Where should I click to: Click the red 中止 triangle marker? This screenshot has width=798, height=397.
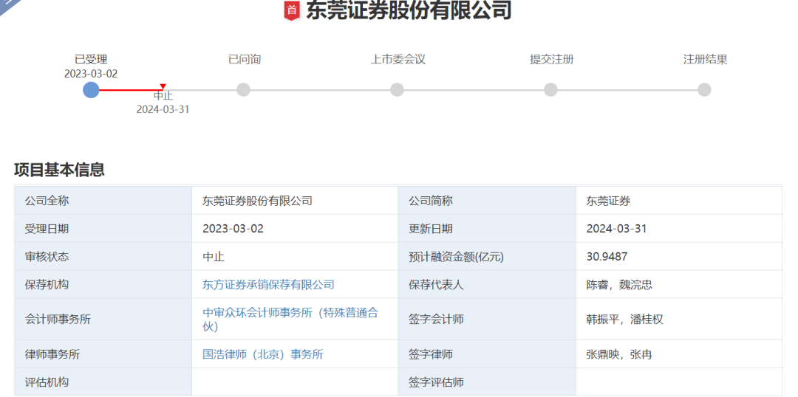pos(163,86)
